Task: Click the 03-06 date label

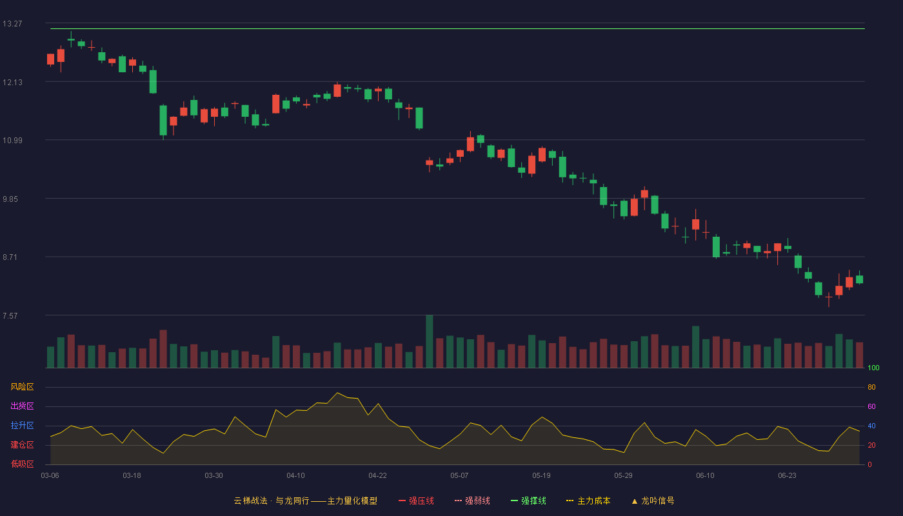Action: point(50,475)
